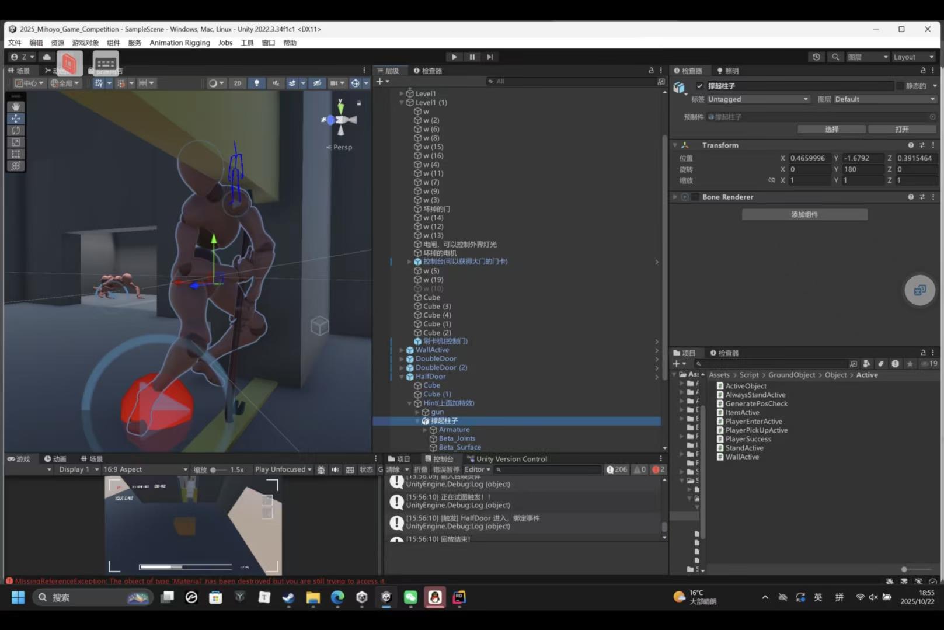Open the undo history icon
This screenshot has height=630, width=944.
click(x=816, y=57)
